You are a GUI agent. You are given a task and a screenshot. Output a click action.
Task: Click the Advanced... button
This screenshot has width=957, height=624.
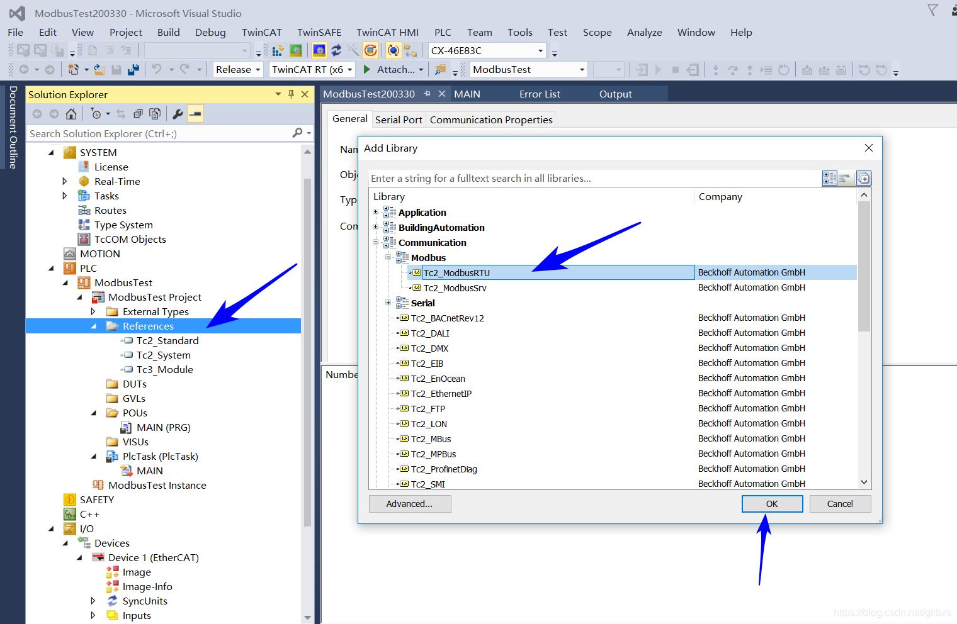pos(409,504)
